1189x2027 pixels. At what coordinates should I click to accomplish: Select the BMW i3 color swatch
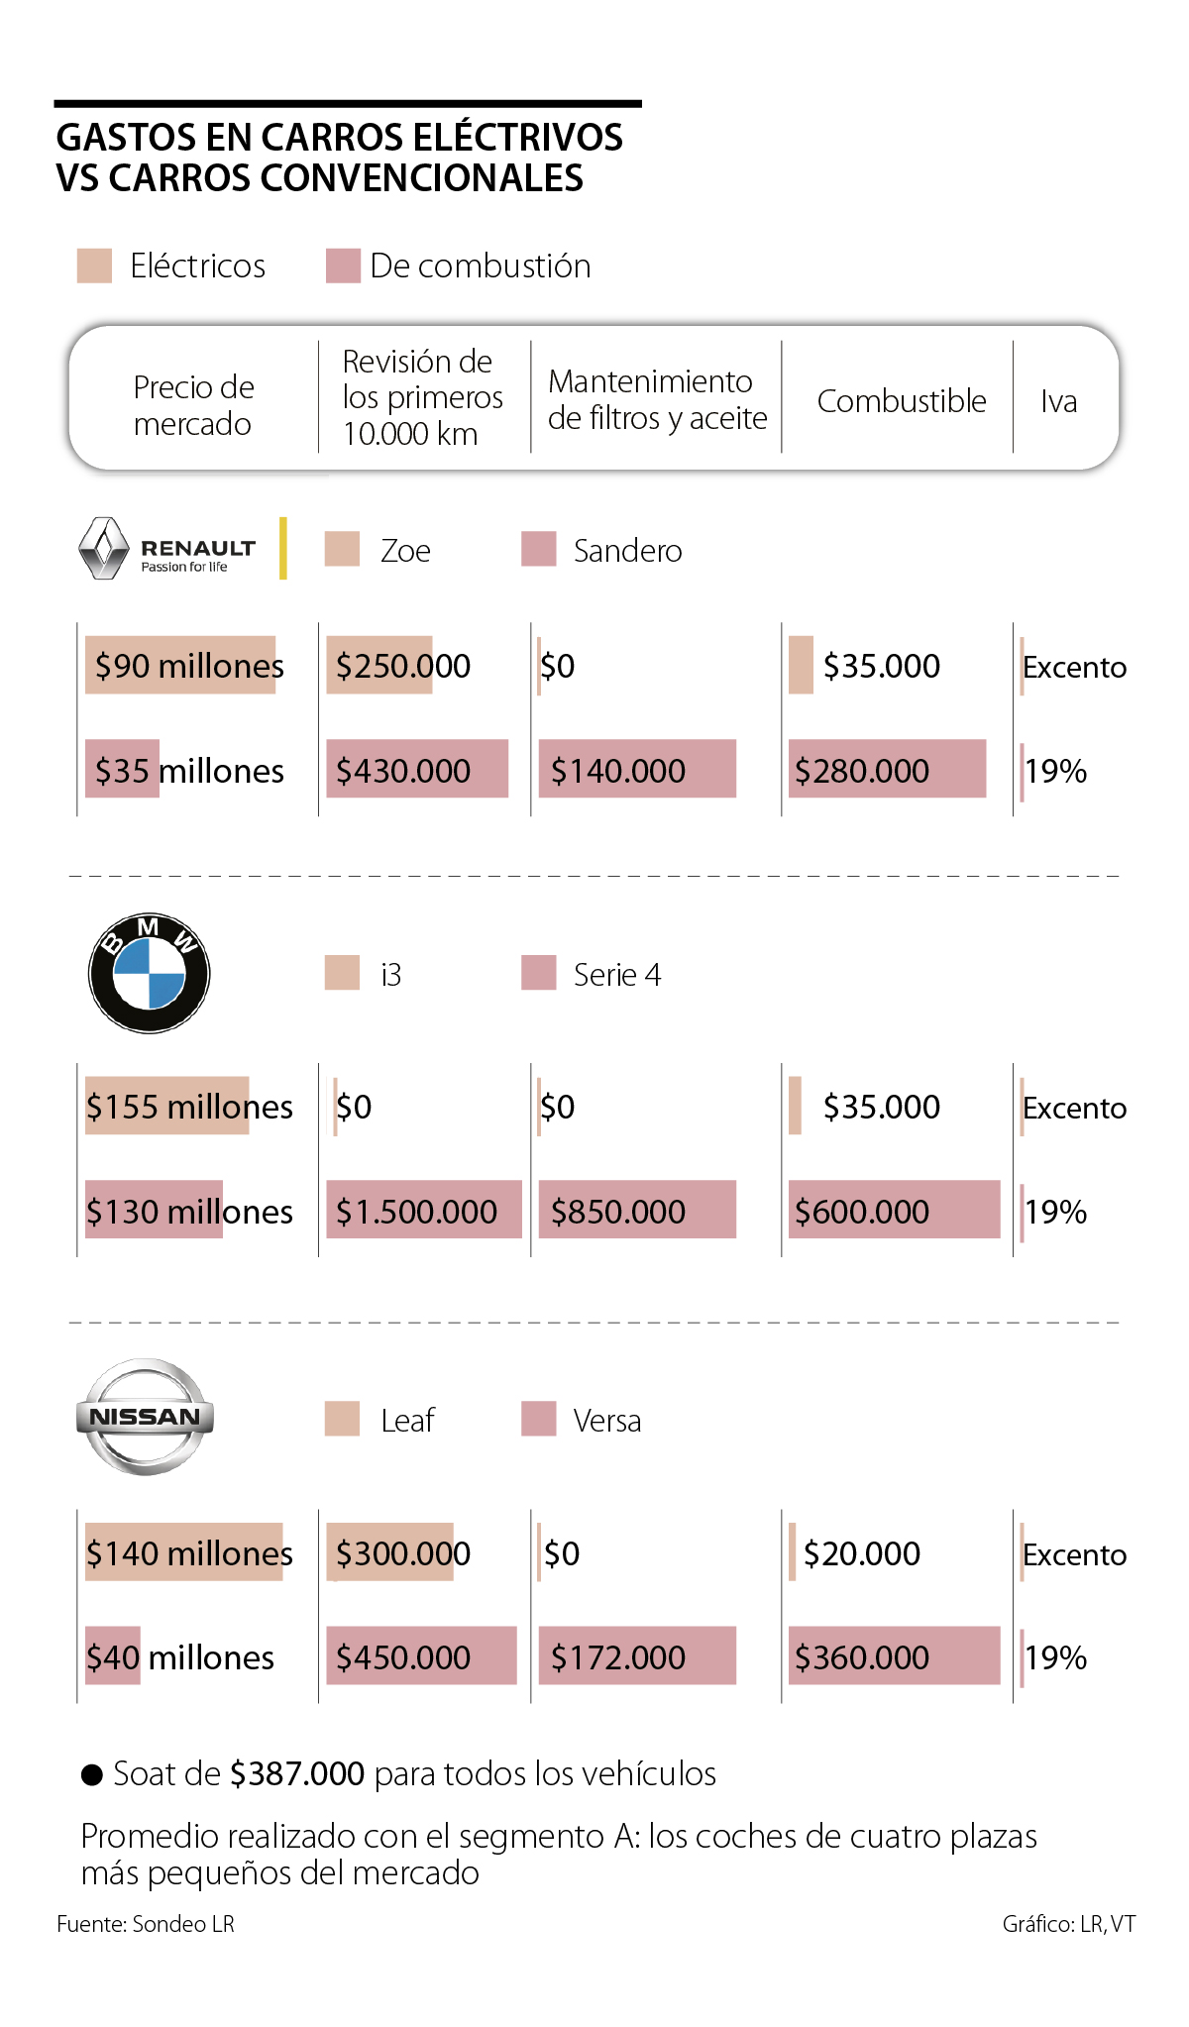click(x=342, y=973)
